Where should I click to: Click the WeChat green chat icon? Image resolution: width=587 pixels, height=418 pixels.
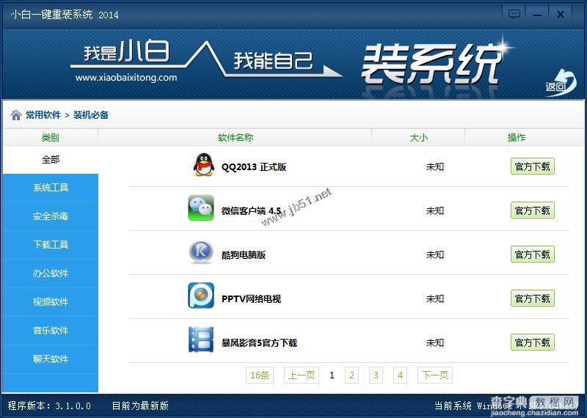[201, 208]
